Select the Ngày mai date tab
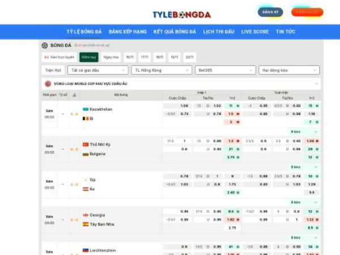This screenshot has height=255, width=340. tap(111, 57)
